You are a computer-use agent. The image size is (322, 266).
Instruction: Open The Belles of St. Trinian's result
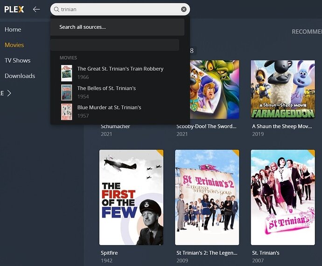(x=120, y=92)
